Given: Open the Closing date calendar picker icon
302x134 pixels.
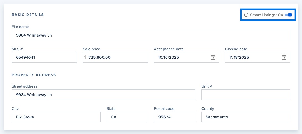Looking at the screenshot, I should (x=284, y=57).
